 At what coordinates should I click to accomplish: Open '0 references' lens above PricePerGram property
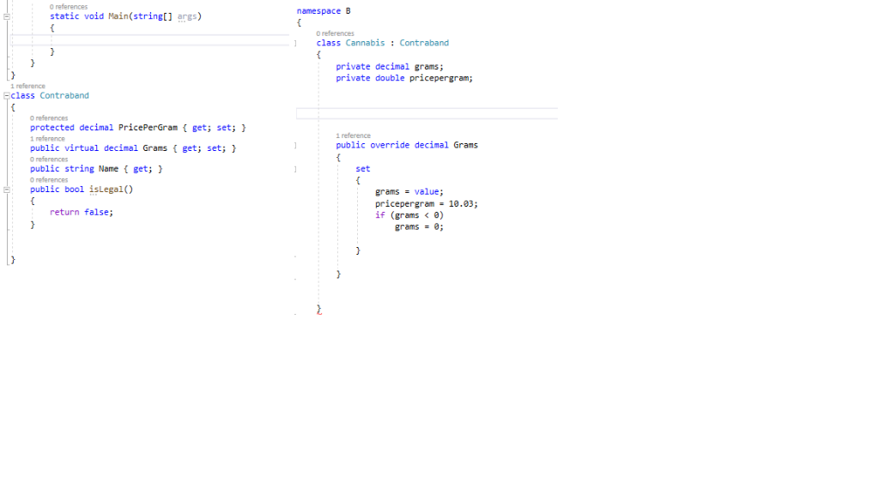(x=49, y=118)
